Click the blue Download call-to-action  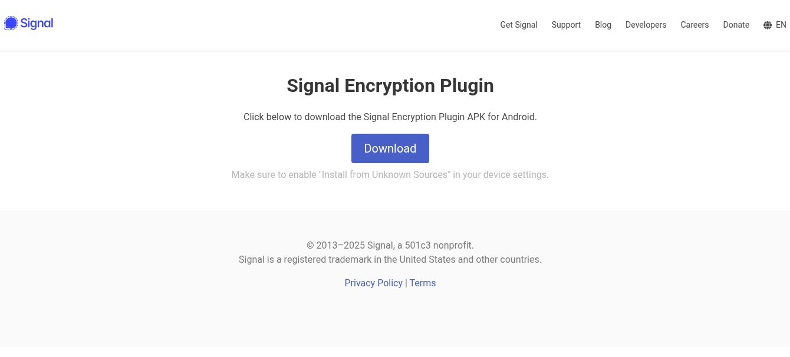pos(390,148)
